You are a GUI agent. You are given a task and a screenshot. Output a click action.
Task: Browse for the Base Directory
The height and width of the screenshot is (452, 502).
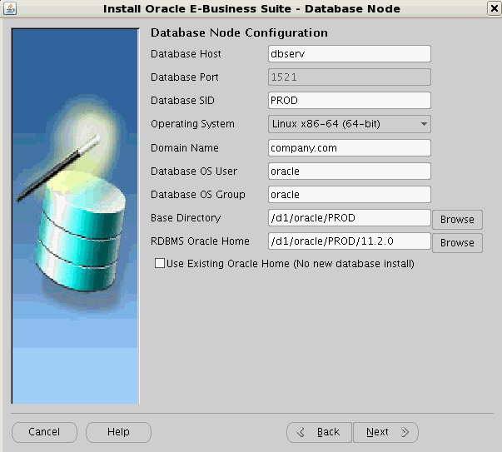tap(457, 220)
